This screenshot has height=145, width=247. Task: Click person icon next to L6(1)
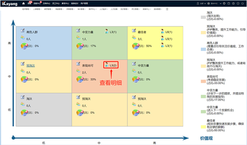[163, 32]
